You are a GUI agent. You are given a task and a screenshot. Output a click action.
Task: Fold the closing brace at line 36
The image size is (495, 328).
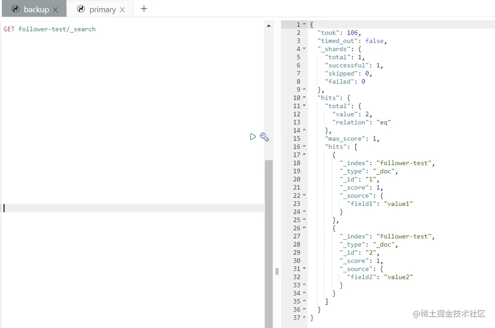click(304, 309)
